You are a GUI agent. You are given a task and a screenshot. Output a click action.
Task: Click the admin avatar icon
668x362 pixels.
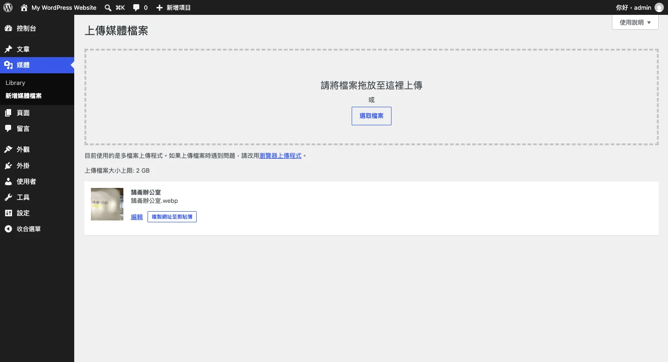(x=659, y=7)
